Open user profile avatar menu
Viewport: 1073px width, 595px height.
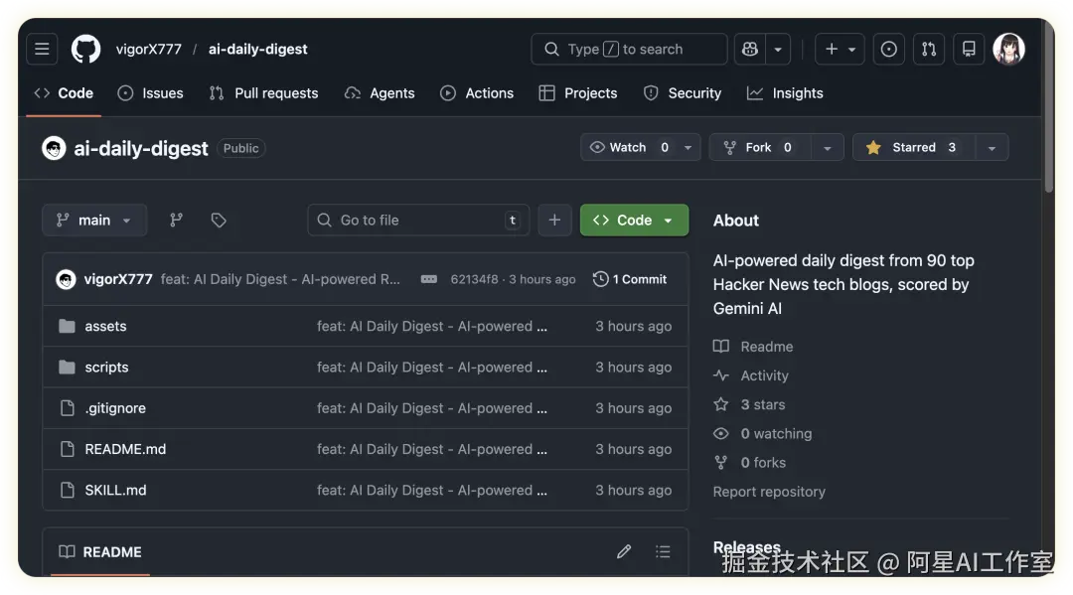tap(1008, 50)
